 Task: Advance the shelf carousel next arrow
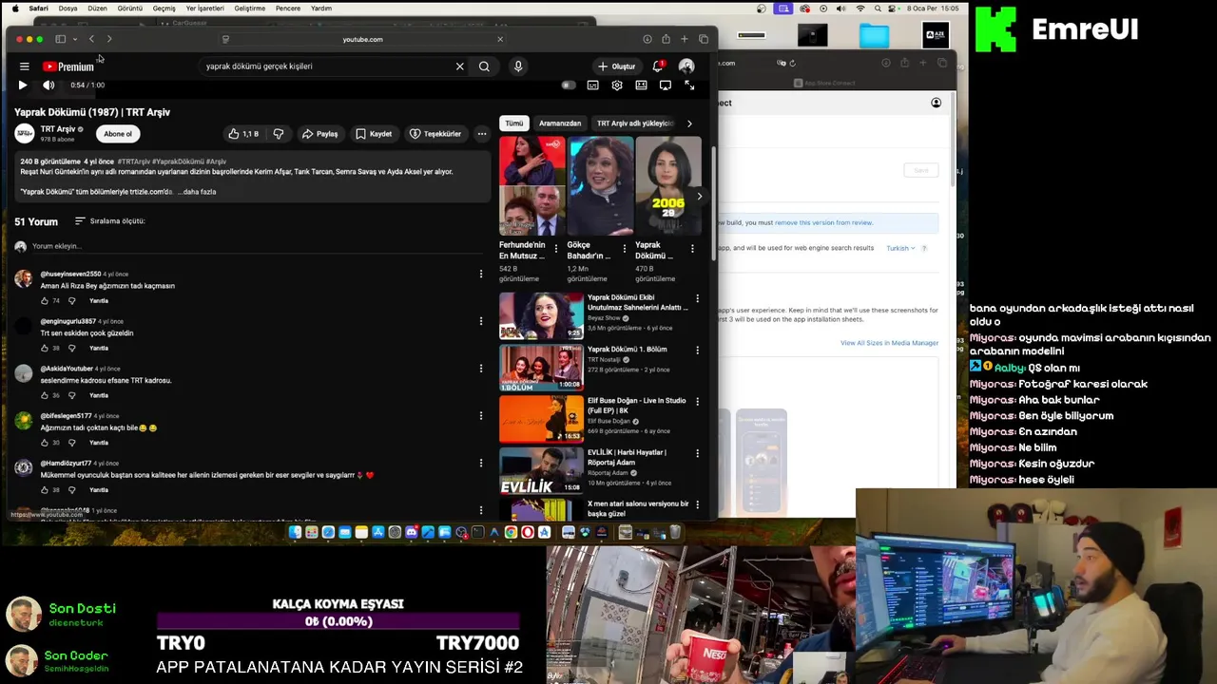[699, 197]
